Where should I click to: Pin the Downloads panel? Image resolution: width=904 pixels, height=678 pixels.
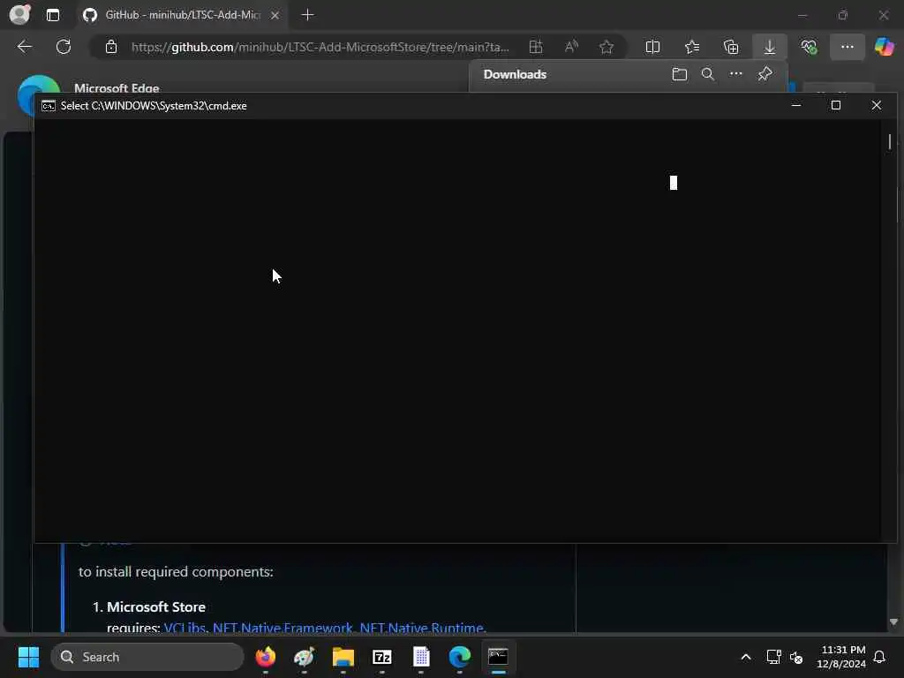click(765, 74)
